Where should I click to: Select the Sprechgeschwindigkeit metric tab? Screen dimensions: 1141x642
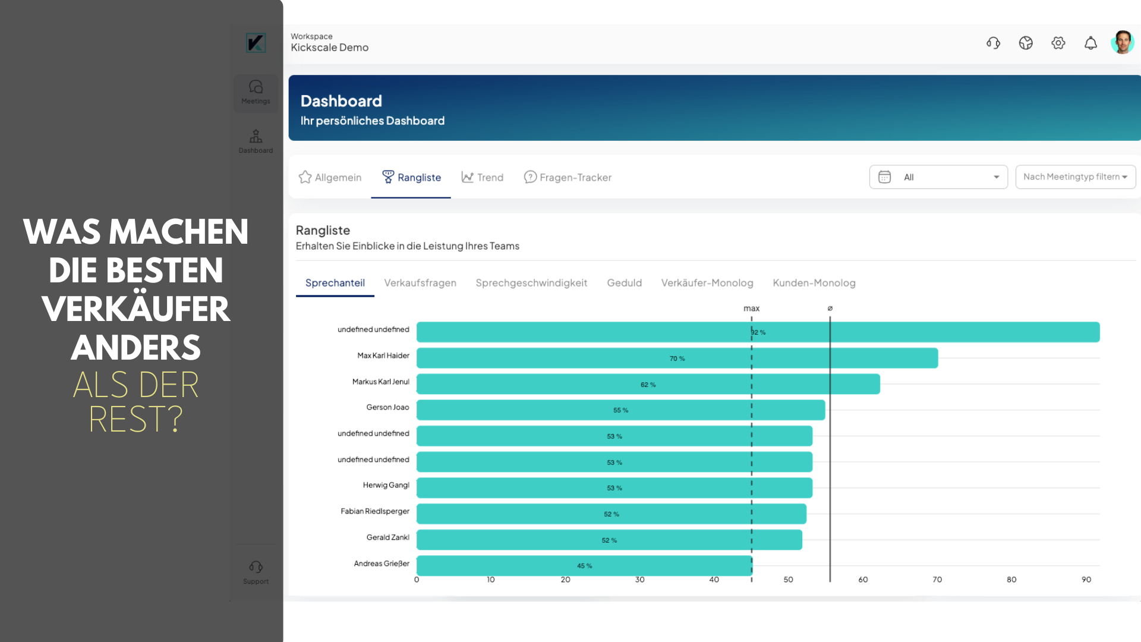531,283
